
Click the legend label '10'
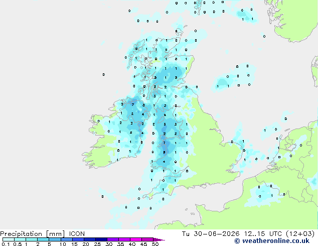coord(63,244)
